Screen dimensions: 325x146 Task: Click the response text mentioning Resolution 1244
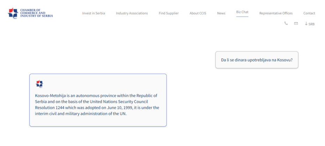tap(97, 105)
